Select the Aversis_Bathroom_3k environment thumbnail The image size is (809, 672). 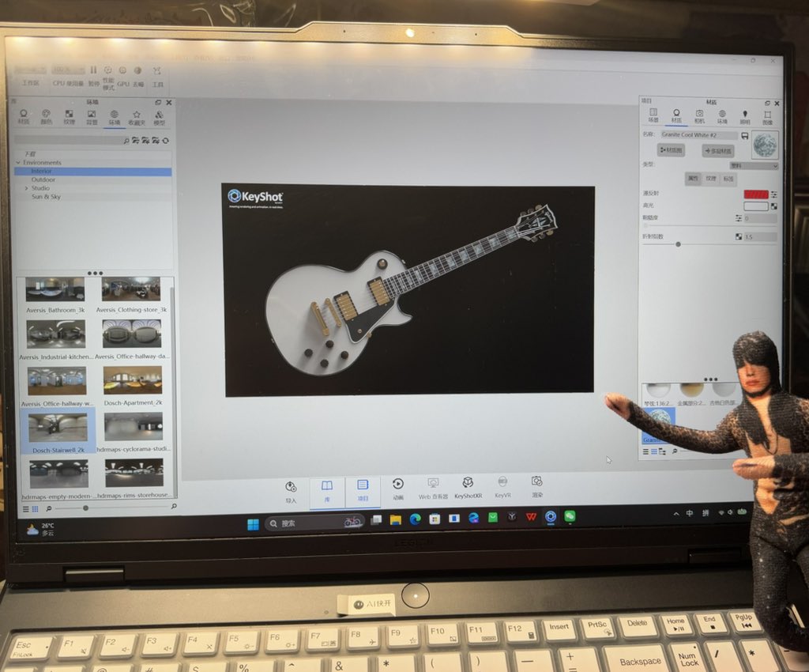tap(55, 289)
